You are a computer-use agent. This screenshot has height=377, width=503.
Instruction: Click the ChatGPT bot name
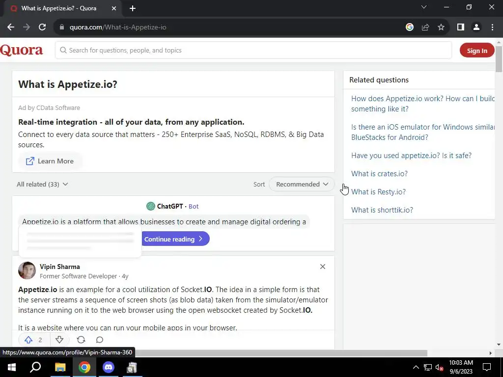[169, 206]
